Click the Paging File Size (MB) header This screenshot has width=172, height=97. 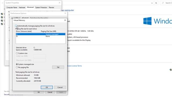click(49, 31)
